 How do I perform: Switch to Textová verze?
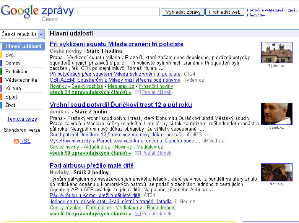click(22, 119)
